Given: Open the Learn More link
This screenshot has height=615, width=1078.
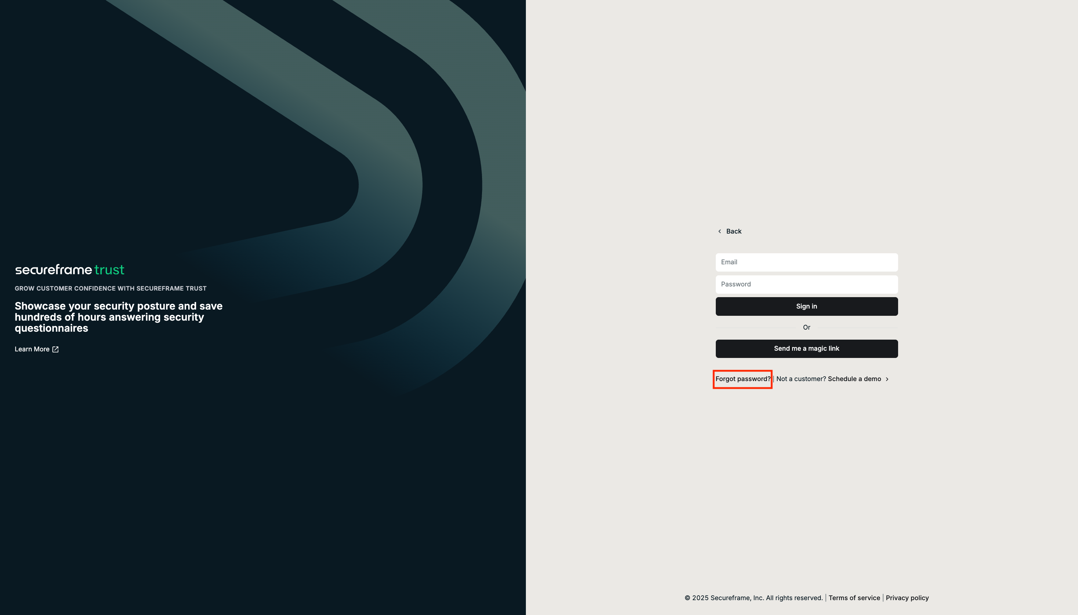Looking at the screenshot, I should pyautogui.click(x=32, y=349).
